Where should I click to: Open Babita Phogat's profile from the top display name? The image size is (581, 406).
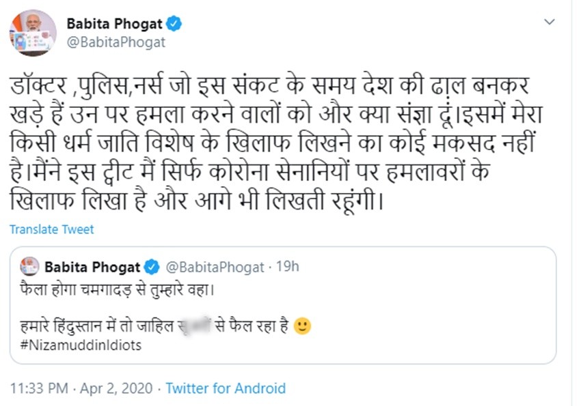tap(114, 24)
